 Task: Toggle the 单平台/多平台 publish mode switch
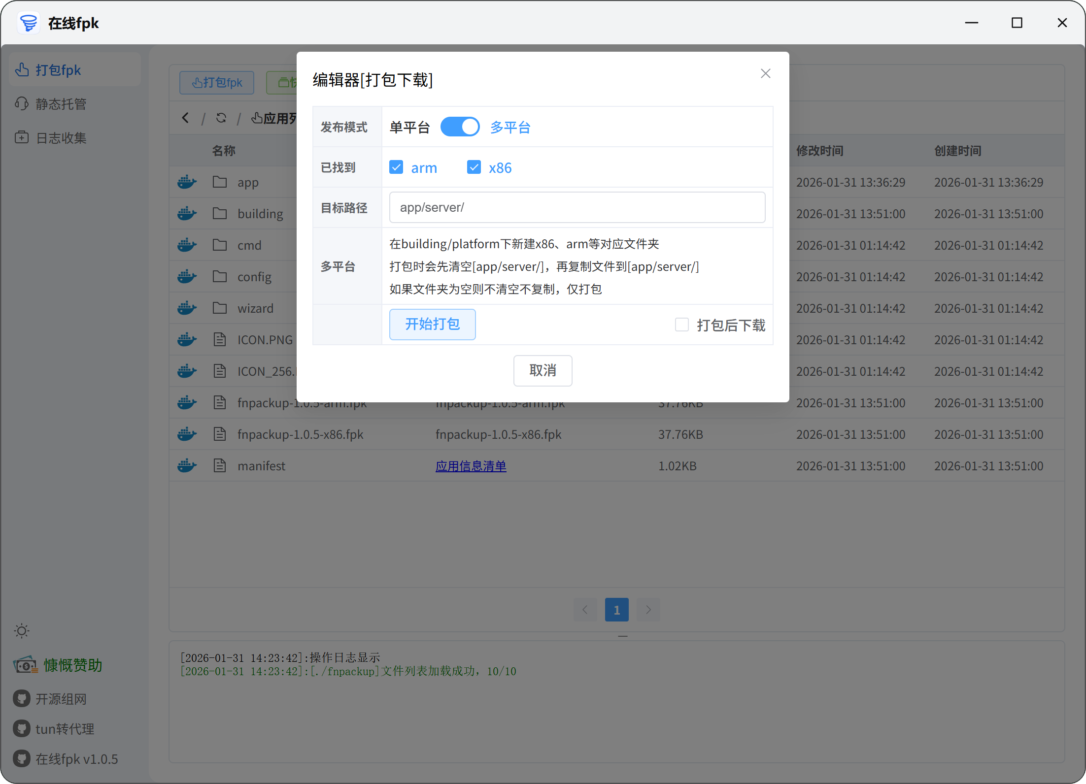(460, 127)
